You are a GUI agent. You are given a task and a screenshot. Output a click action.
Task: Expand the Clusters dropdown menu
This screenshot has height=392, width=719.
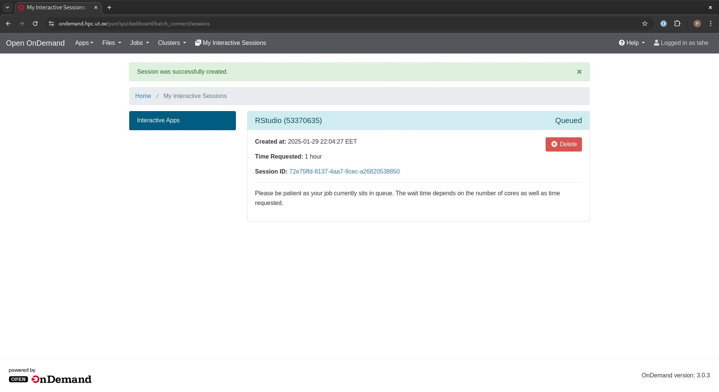coord(172,43)
